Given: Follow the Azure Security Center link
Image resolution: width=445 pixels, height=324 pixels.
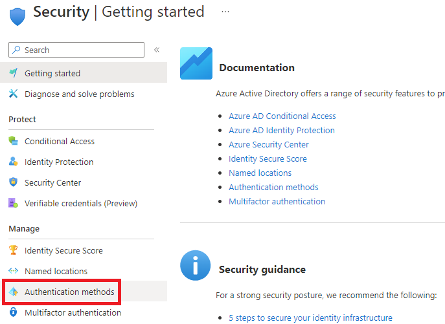Looking at the screenshot, I should (268, 145).
